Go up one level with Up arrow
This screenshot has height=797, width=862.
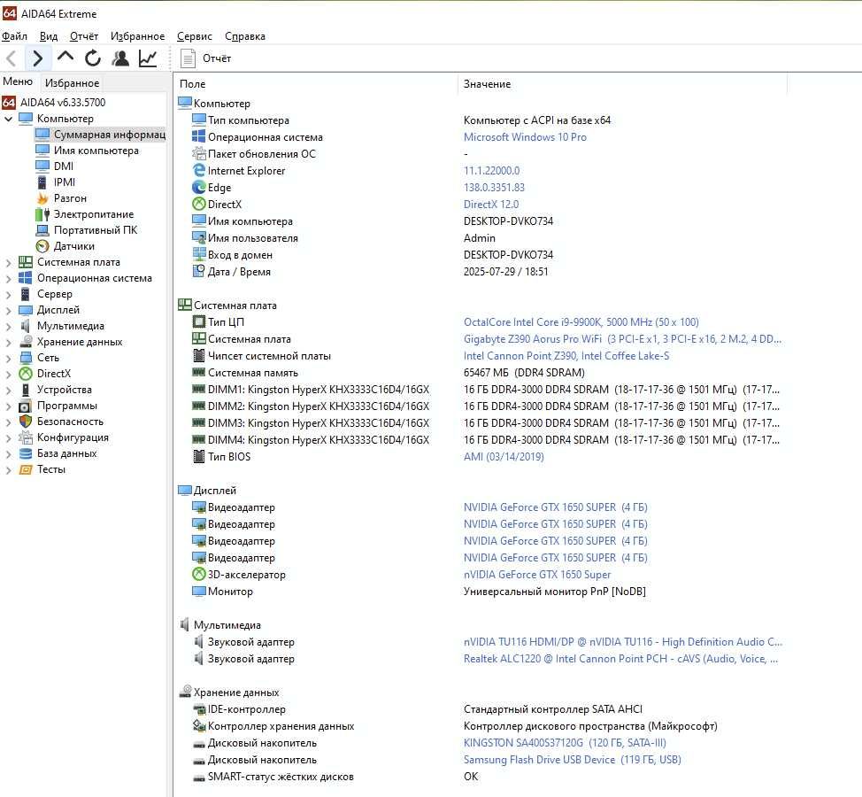point(65,58)
